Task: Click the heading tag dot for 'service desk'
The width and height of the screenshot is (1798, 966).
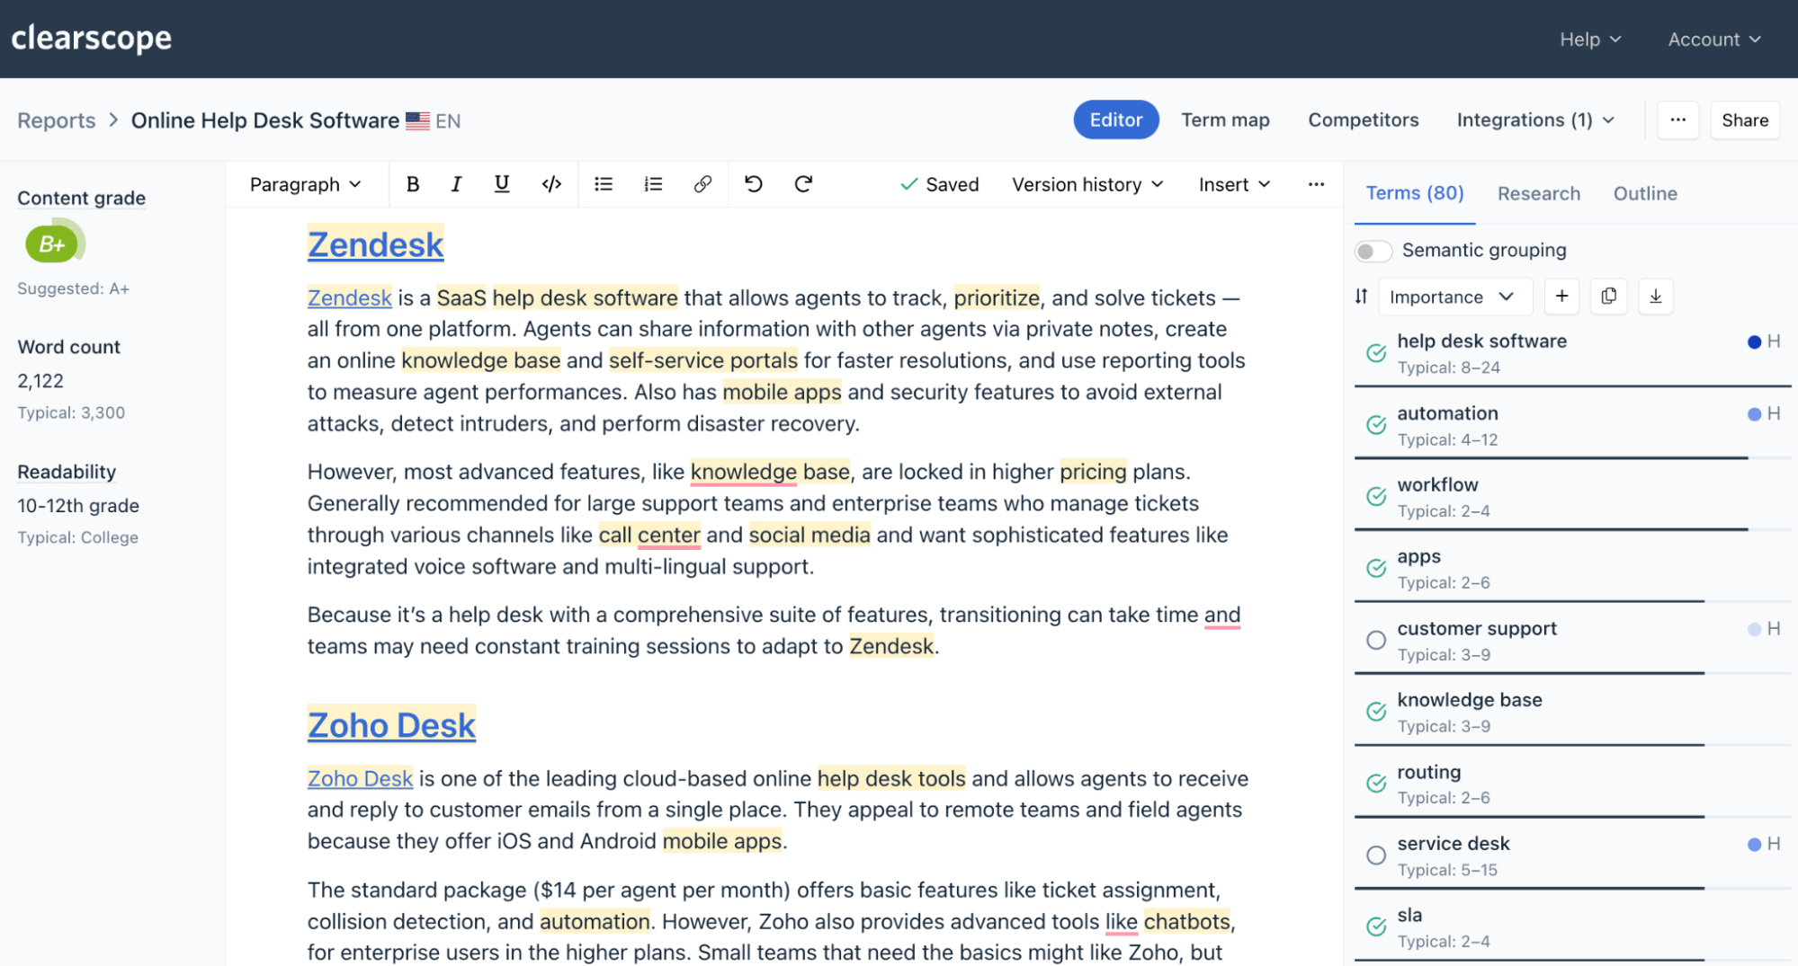Action: (1754, 845)
